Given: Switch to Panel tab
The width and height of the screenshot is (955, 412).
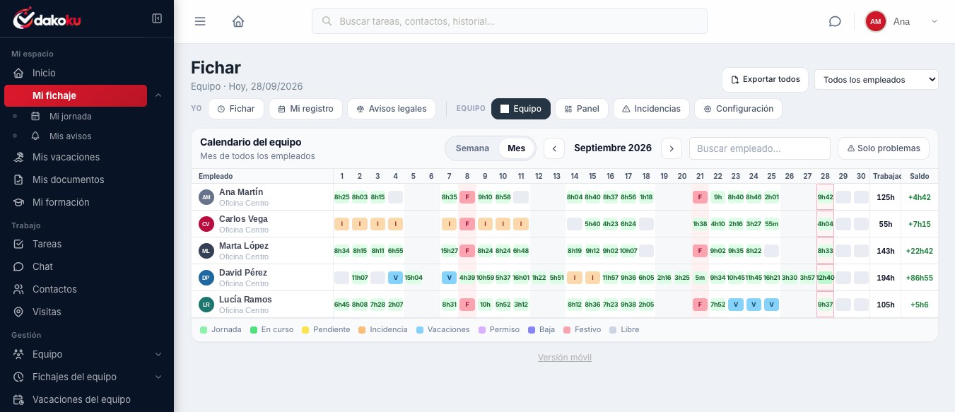Looking at the screenshot, I should coord(582,109).
